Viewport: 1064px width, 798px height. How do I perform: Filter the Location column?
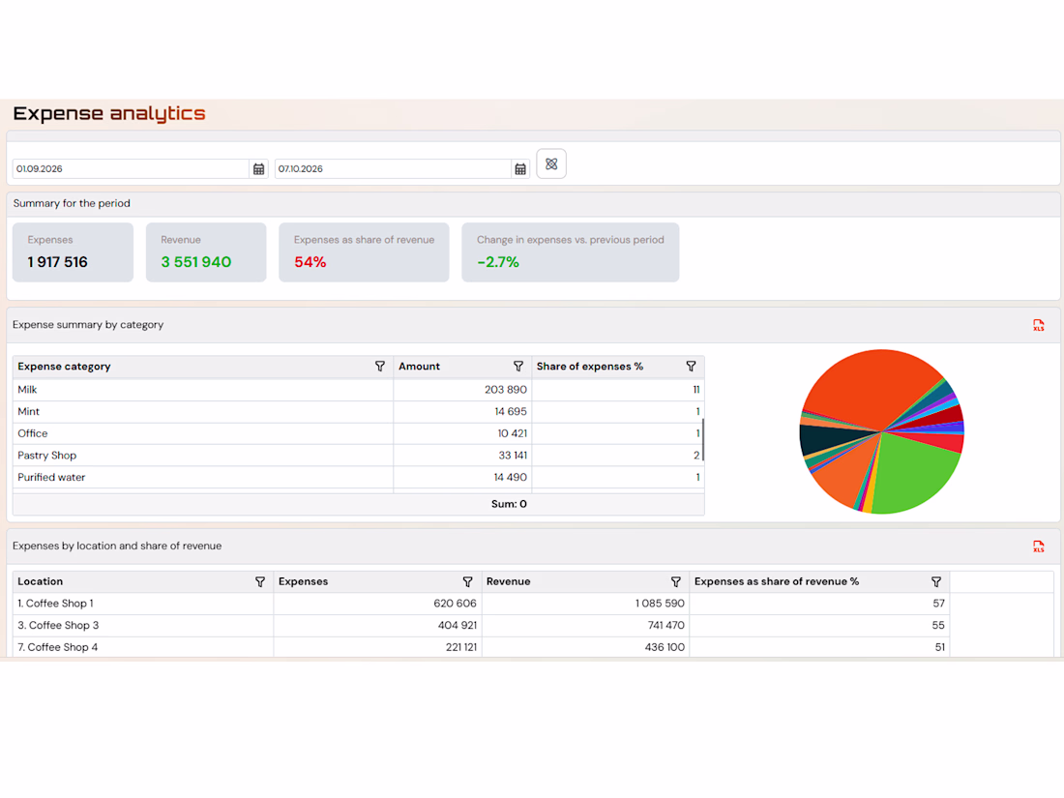tap(260, 582)
